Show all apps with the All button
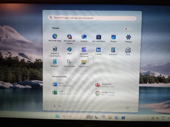 pos(127,29)
